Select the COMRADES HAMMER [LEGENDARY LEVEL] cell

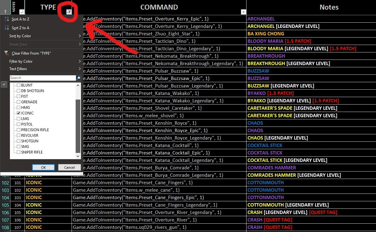pyautogui.click(x=311, y=175)
